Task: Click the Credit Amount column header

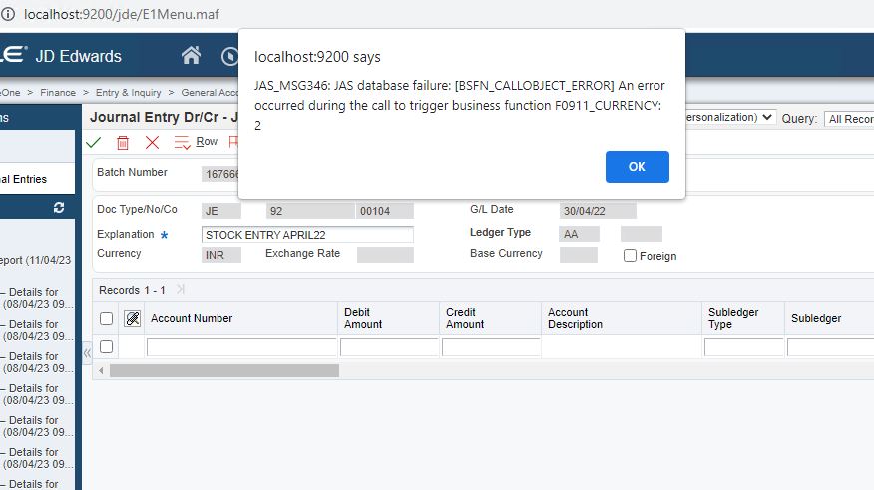Action: (465, 318)
